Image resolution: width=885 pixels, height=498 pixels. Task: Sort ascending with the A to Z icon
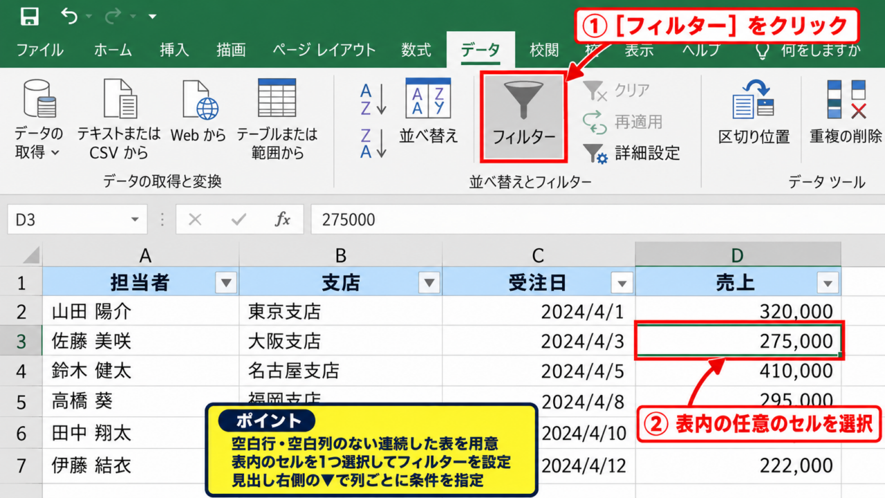pyautogui.click(x=373, y=100)
